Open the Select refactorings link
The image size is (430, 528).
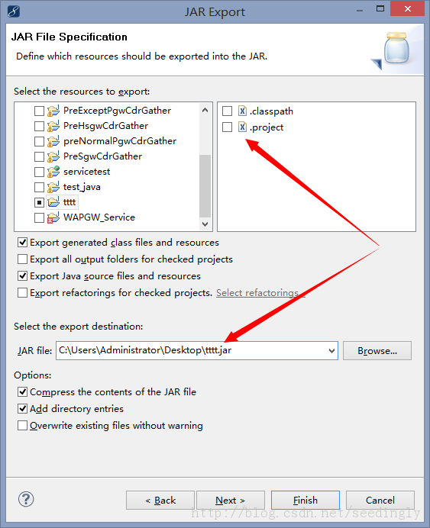(260, 293)
